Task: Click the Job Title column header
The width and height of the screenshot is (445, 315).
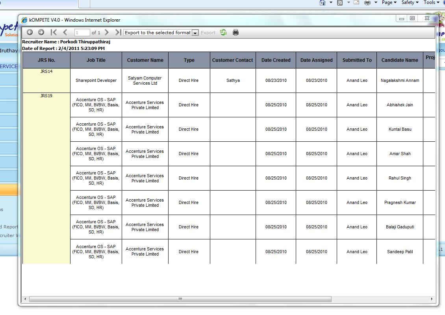Action: click(x=96, y=60)
